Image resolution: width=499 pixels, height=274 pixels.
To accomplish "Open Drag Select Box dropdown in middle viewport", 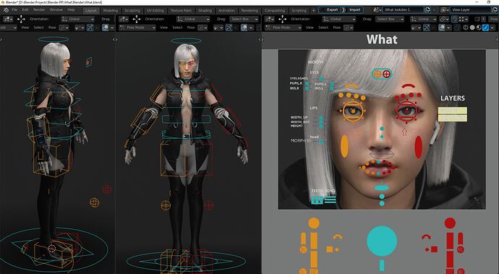I will tap(244, 19).
